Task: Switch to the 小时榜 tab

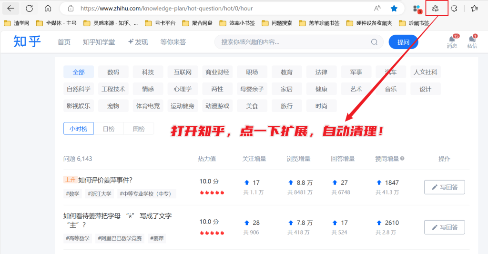Action: click(x=79, y=129)
